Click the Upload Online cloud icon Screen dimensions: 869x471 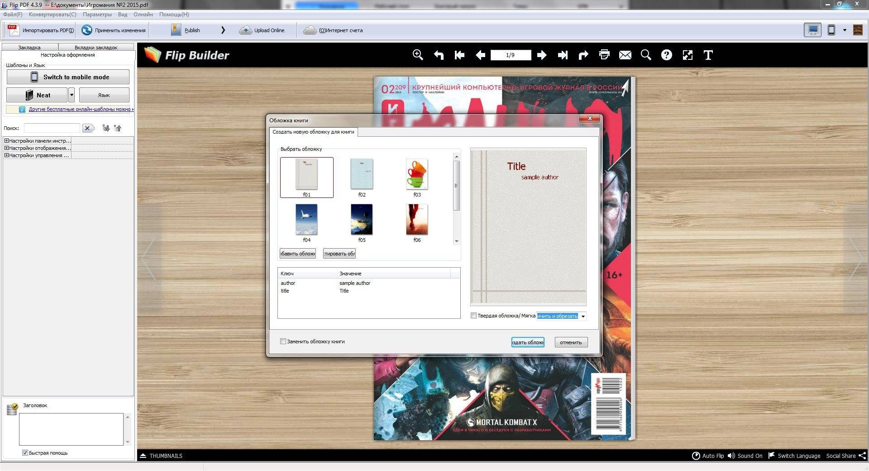click(x=245, y=30)
